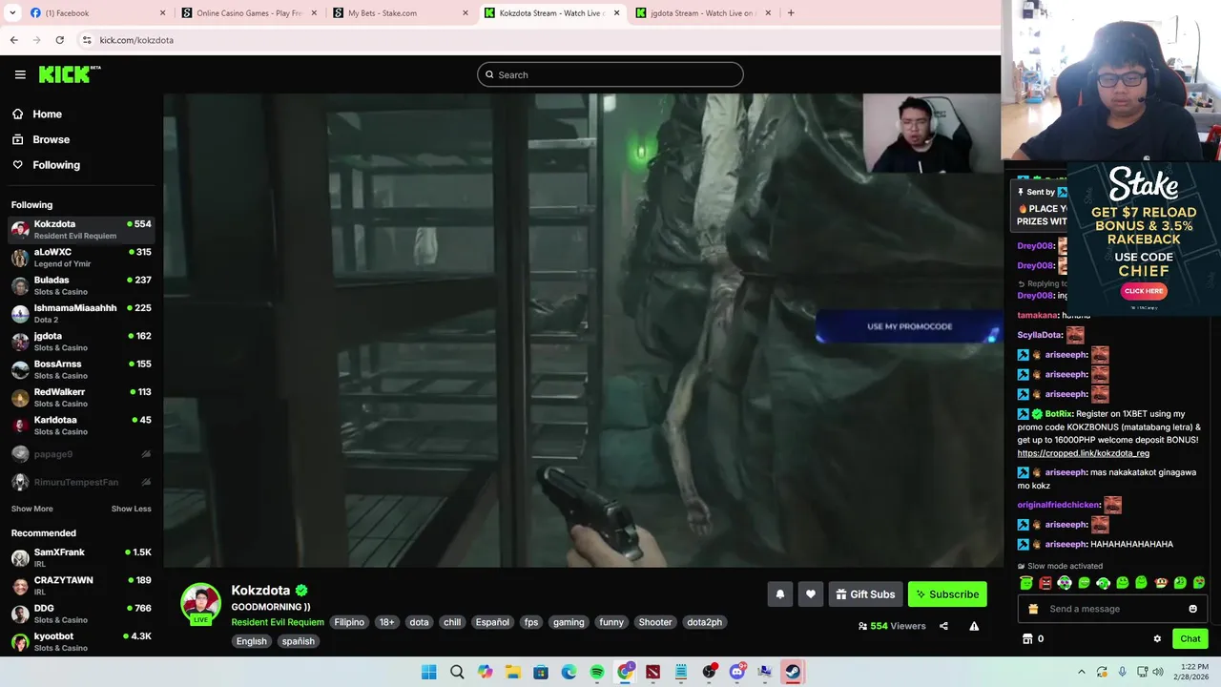1221x687 pixels.
Task: Click the address bar URL
Action: (x=136, y=40)
